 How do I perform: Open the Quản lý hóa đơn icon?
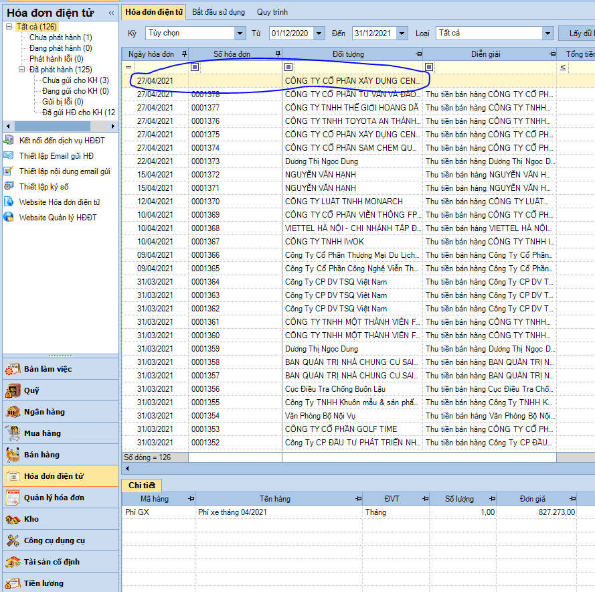point(13,498)
